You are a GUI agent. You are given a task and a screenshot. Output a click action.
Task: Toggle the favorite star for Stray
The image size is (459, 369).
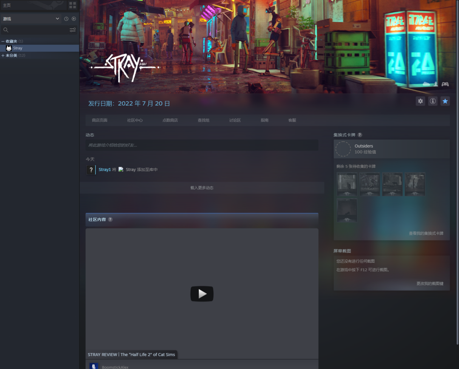pos(445,101)
